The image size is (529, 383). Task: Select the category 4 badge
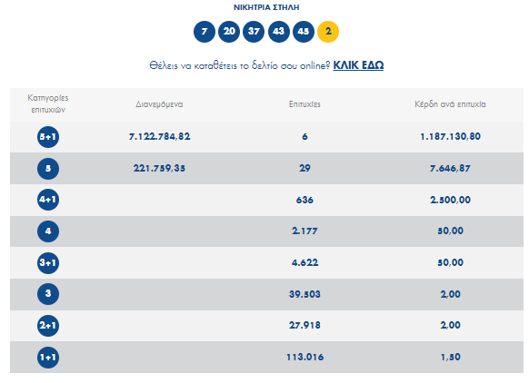pyautogui.click(x=48, y=231)
